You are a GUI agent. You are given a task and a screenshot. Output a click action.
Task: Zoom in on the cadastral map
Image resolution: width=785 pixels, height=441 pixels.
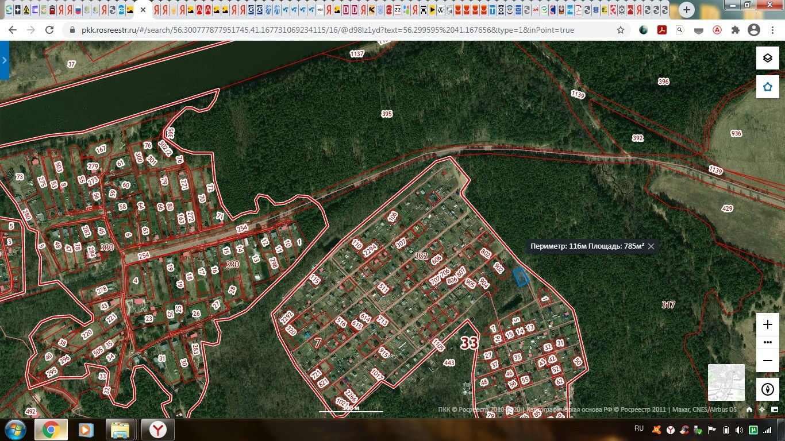(767, 324)
